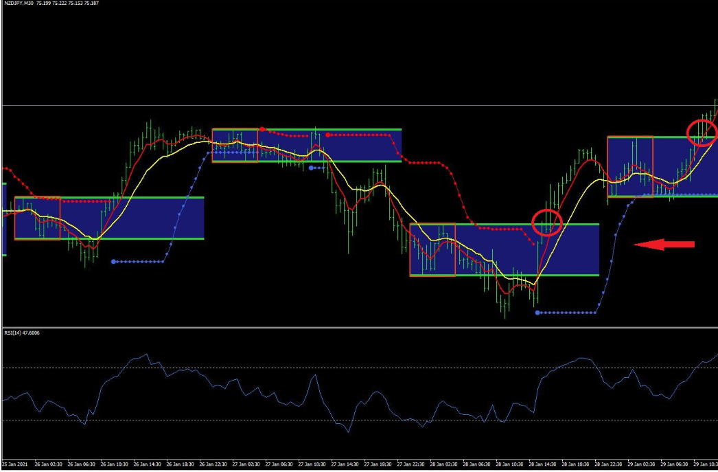Viewport: 718px width, 472px height.
Task: Click the 28 Jan 22:30 time label
Action: tap(609, 464)
